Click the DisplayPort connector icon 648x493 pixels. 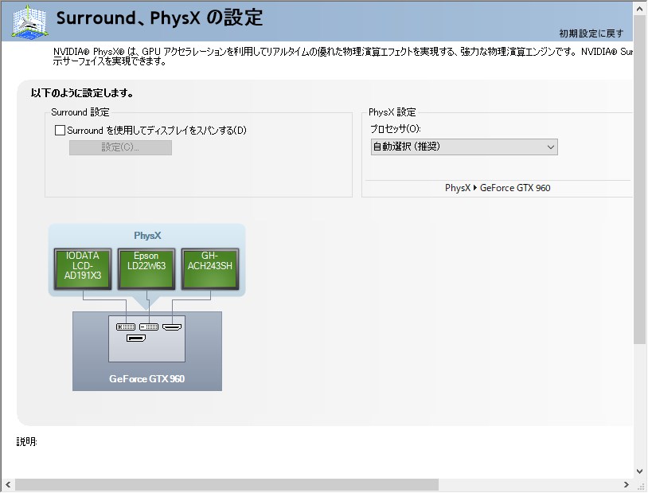pos(136,338)
